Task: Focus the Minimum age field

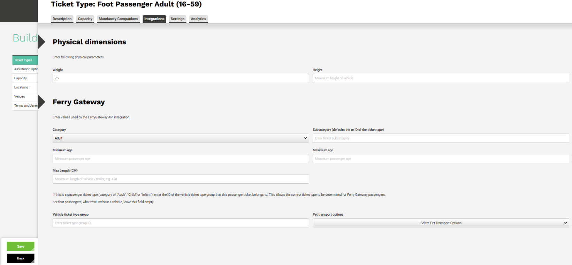Action: [x=181, y=159]
